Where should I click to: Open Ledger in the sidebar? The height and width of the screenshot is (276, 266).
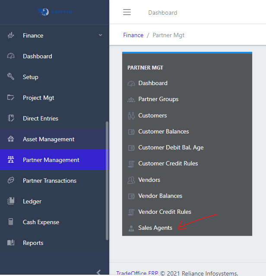coord(54,201)
